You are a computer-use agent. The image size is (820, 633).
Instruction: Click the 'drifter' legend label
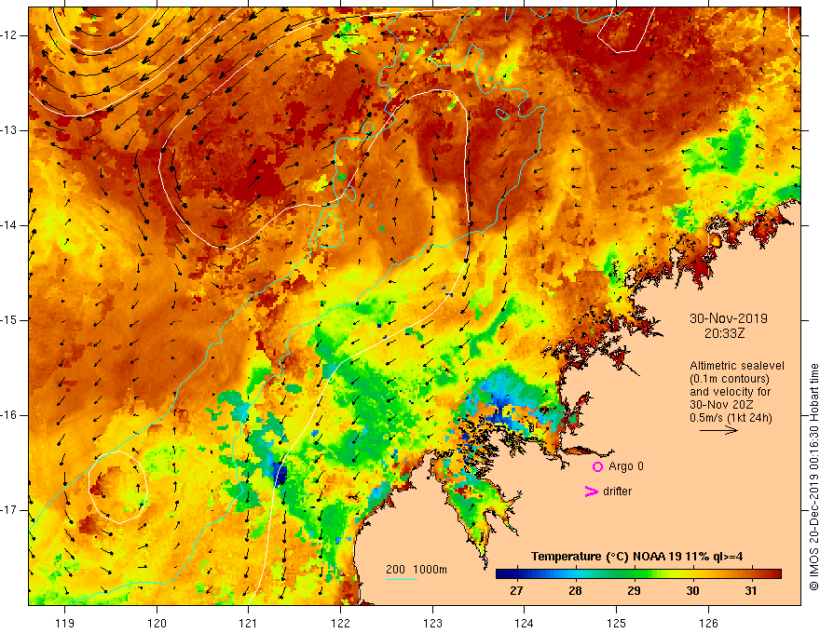coord(617,492)
